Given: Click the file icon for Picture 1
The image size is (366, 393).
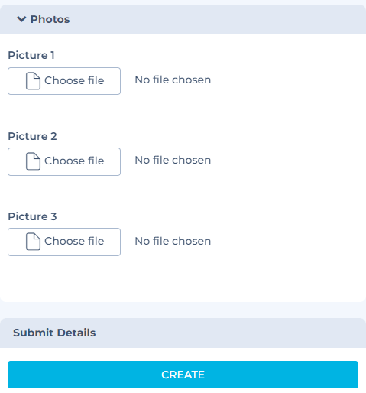Looking at the screenshot, I should pyautogui.click(x=33, y=81).
